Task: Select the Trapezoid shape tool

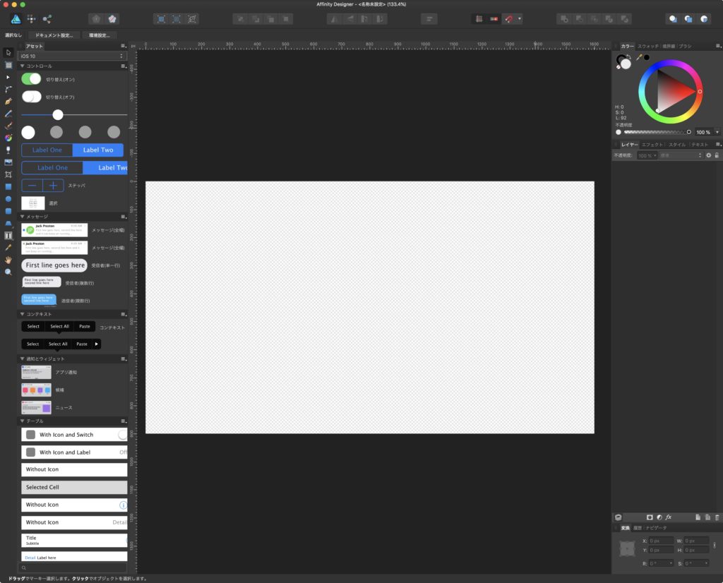Action: [x=8, y=223]
